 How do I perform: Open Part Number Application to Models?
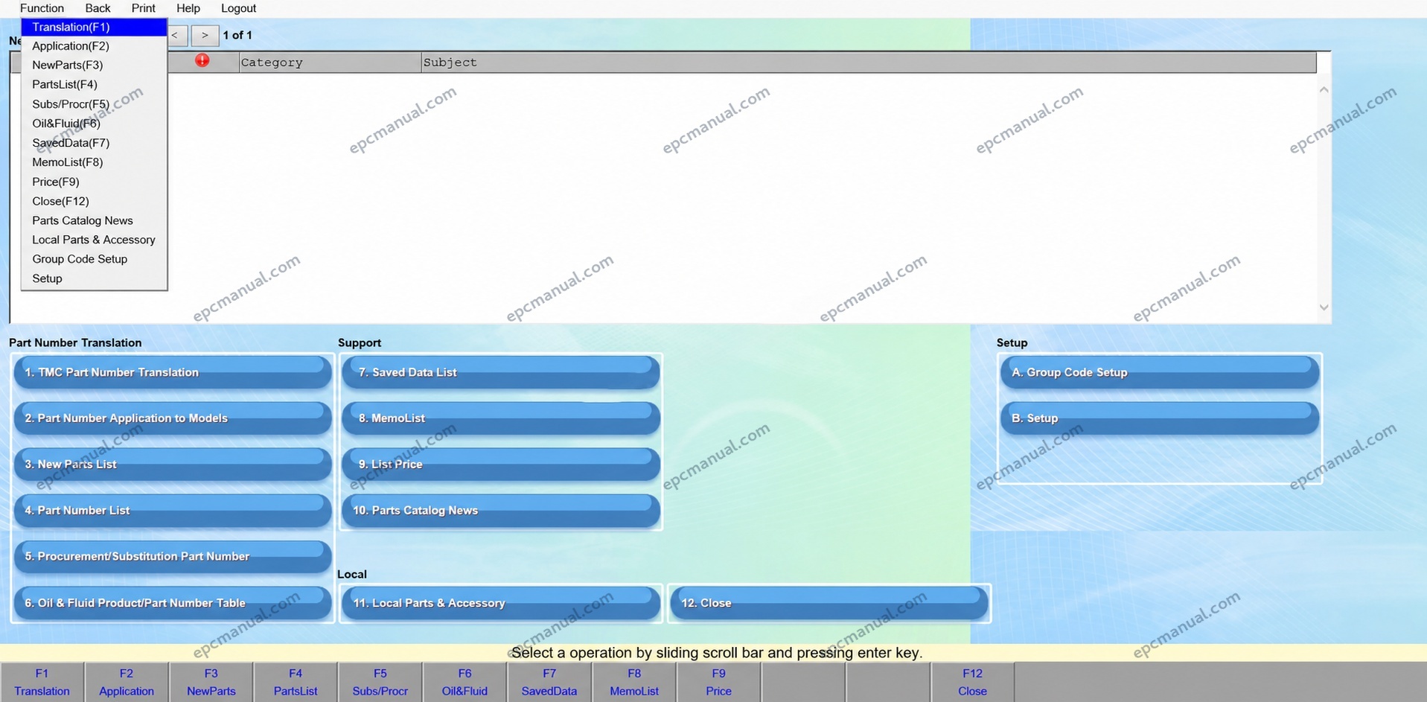173,418
